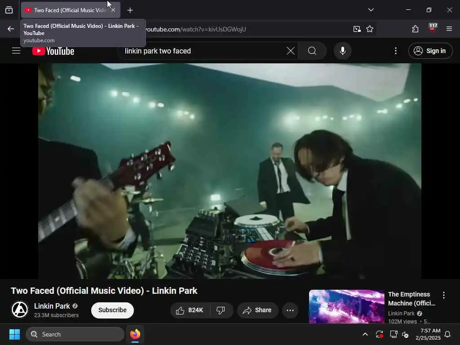The image size is (460, 345).
Task: Open the YouTube guide hamburger menu
Action: 16,51
